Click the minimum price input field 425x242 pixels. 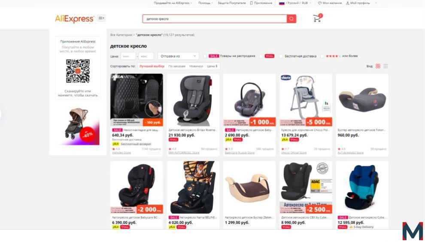pyautogui.click(x=128, y=56)
